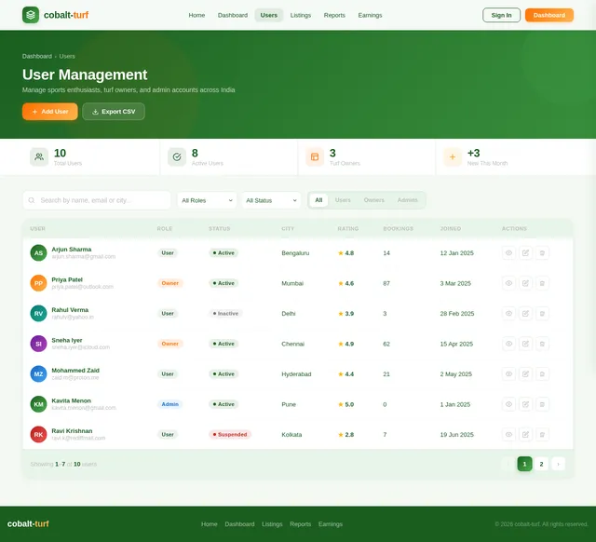Viewport: 596px width, 542px height.
Task: Click the Export CSV button
Action: pos(114,112)
